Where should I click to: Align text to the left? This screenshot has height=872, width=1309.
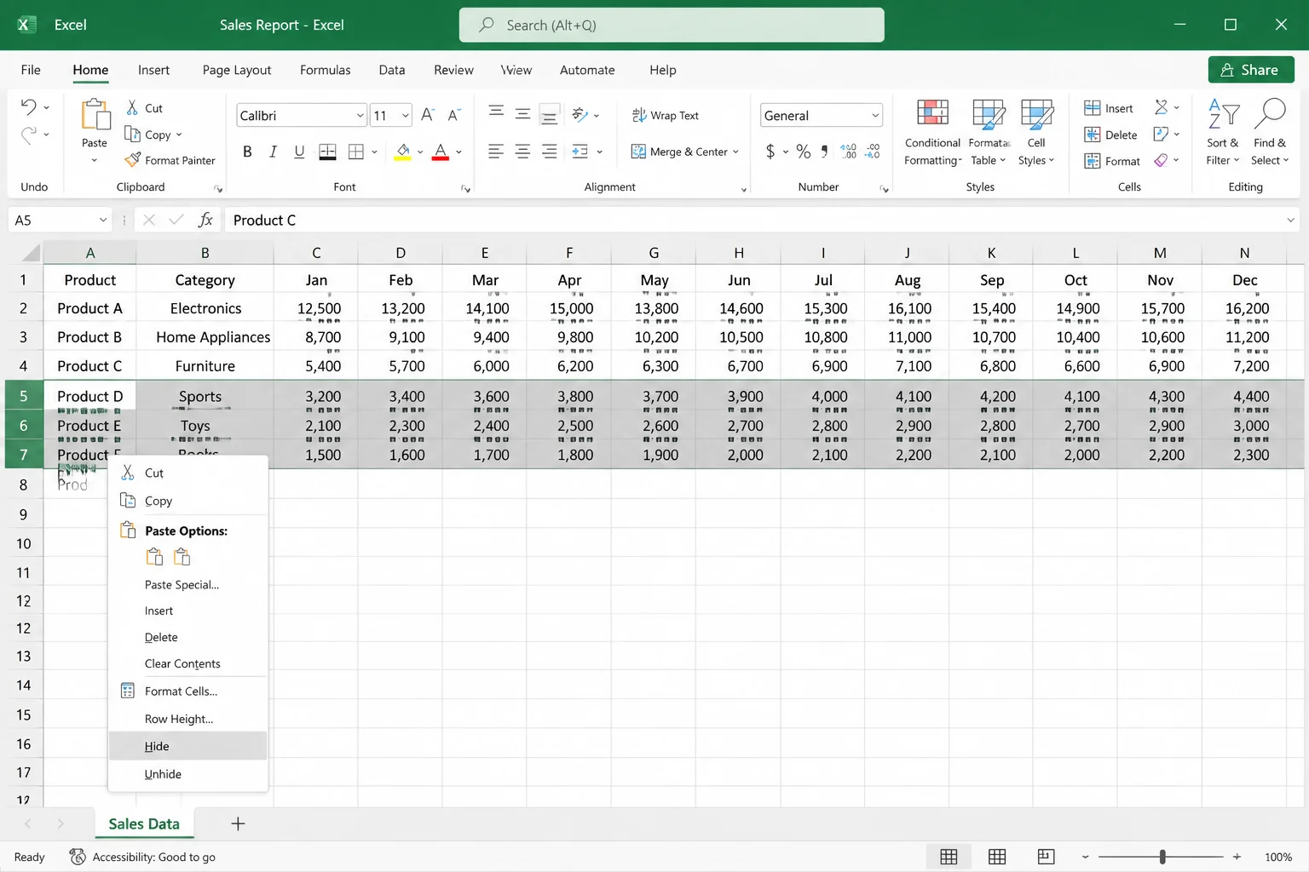[496, 152]
